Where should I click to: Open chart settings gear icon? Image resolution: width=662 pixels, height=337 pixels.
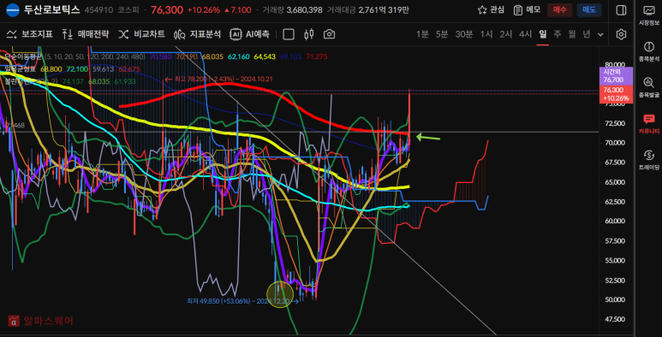(621, 34)
